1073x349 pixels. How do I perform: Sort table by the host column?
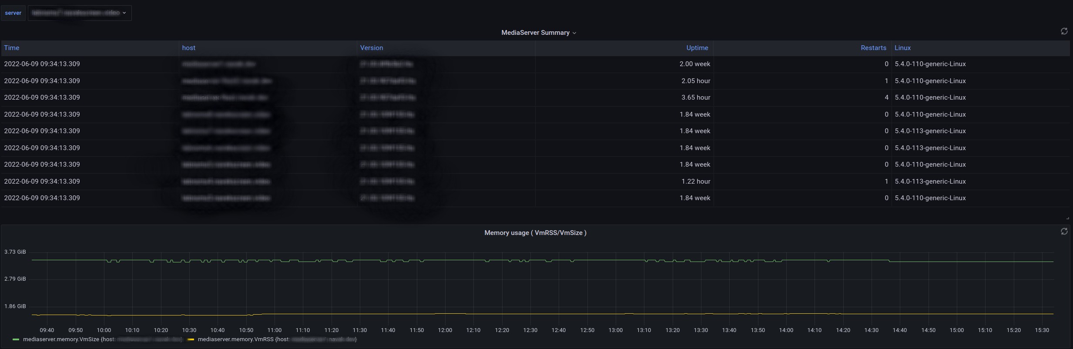click(x=188, y=48)
